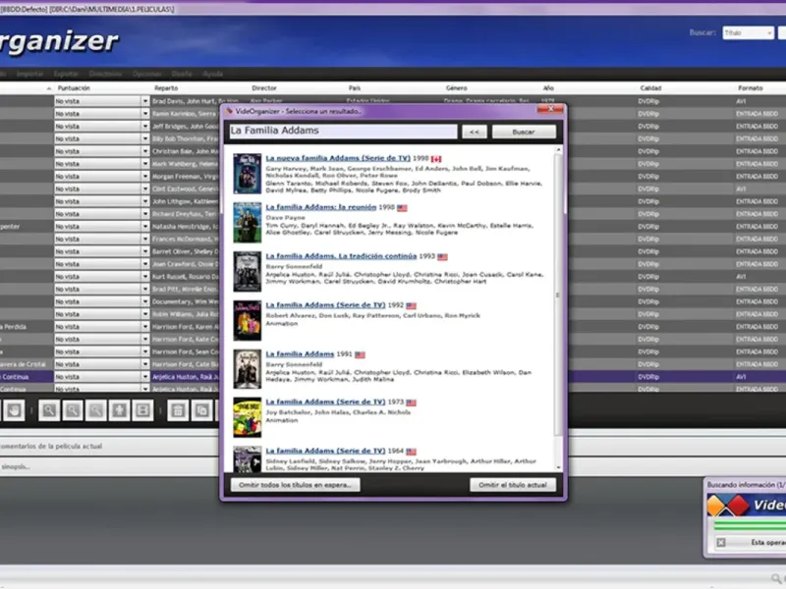The width and height of the screenshot is (786, 589).
Task: Sort by Reparto column header
Action: 166,88
